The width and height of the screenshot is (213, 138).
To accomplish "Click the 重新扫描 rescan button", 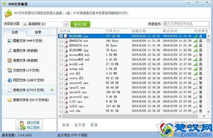I will click(80, 24).
